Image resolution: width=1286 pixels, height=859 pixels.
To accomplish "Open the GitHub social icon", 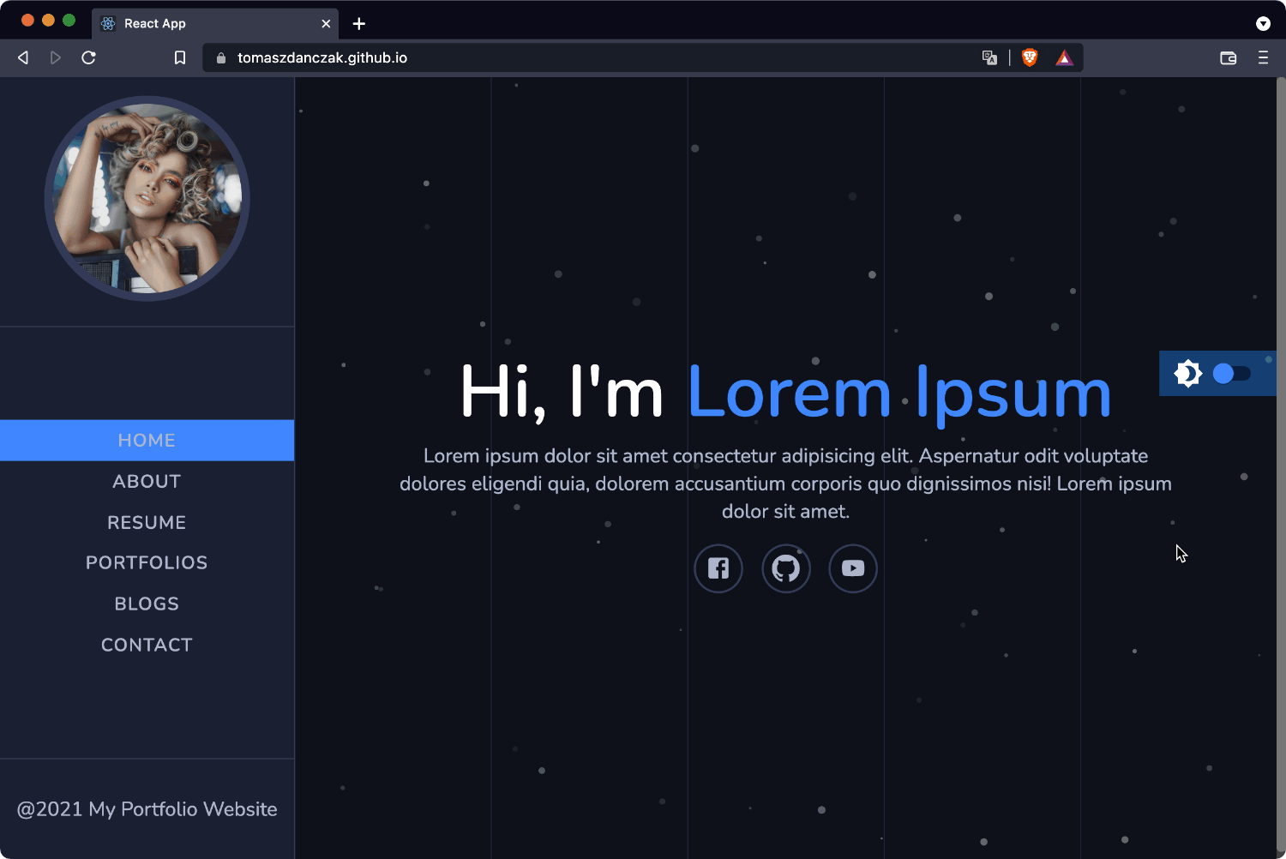I will (785, 568).
